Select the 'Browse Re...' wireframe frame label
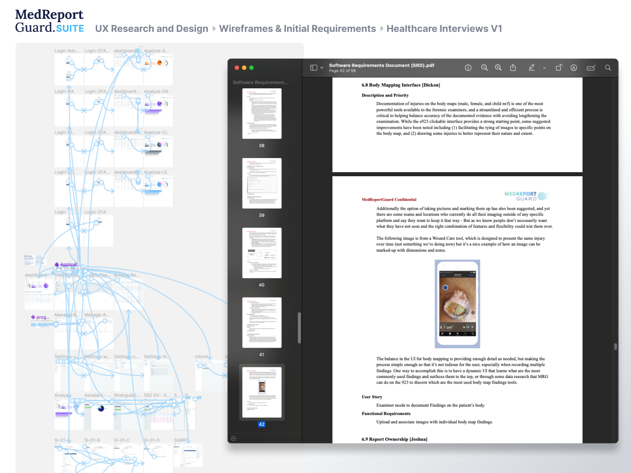Screen dimensions: 631x473 click(x=127, y=275)
